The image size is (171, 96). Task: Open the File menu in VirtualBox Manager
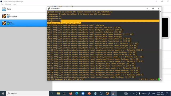click(2, 4)
